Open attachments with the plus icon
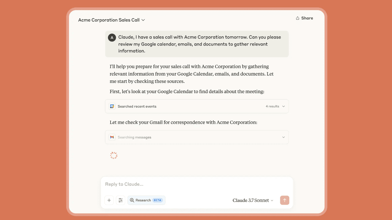The width and height of the screenshot is (392, 220). (x=109, y=200)
